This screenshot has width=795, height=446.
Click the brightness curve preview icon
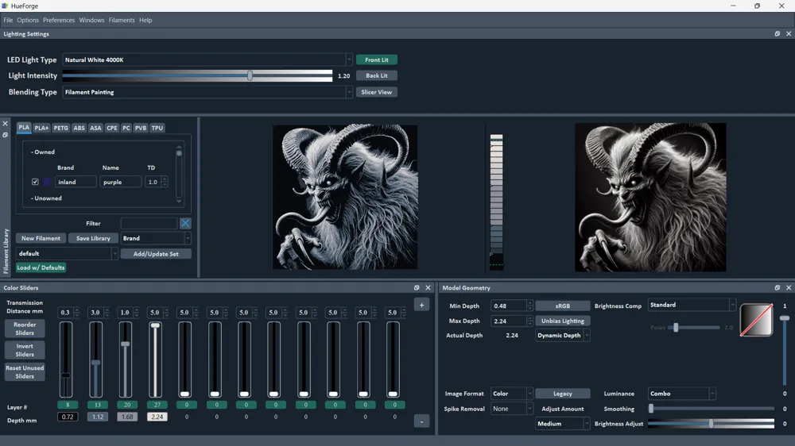757,320
